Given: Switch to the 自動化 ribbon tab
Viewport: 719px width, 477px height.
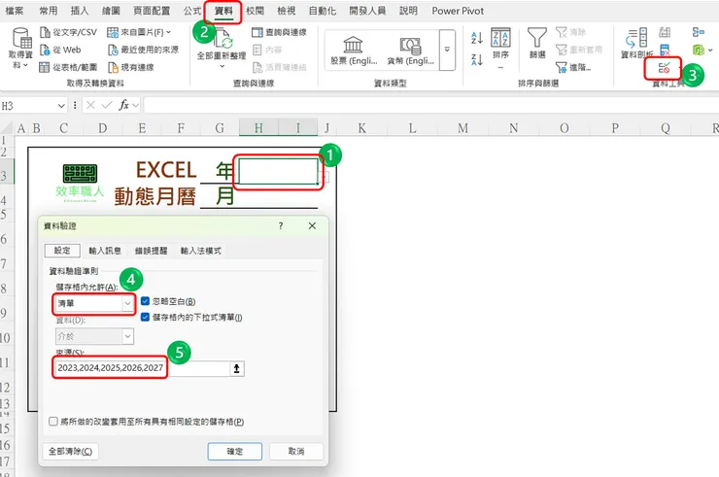Looking at the screenshot, I should click(322, 11).
